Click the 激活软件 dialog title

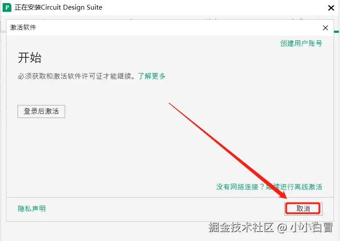click(x=23, y=28)
